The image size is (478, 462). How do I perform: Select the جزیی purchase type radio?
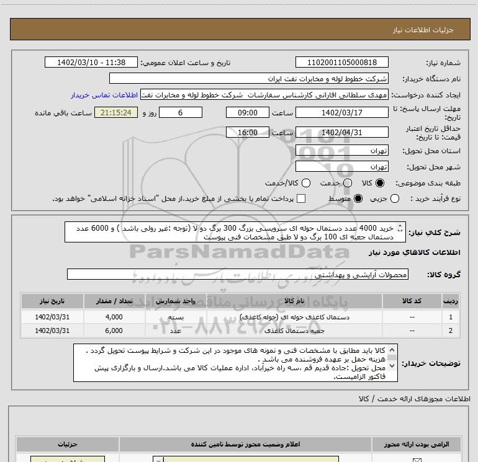[x=395, y=198]
